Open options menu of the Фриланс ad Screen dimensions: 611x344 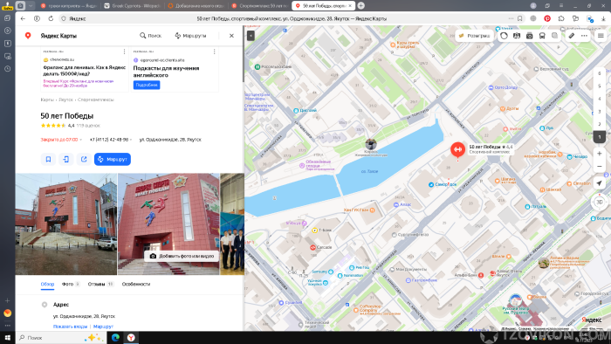pyautogui.click(x=124, y=52)
